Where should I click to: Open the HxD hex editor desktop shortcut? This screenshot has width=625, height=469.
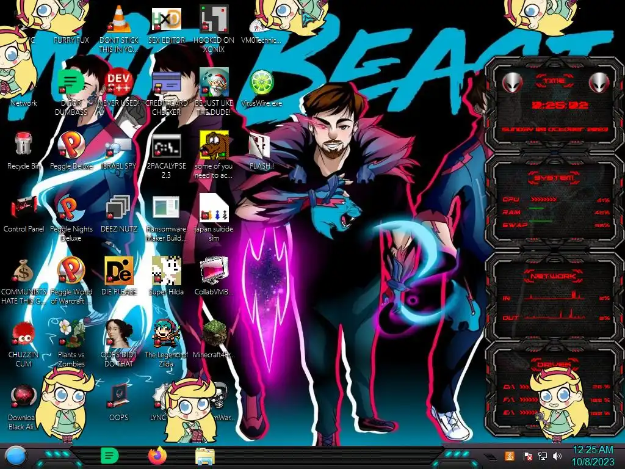[166, 19]
